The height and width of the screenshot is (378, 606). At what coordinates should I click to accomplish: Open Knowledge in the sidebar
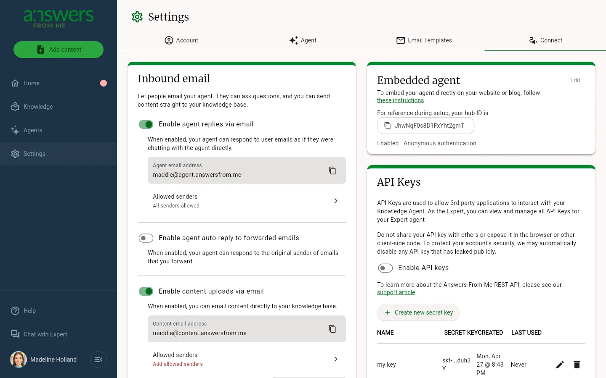click(58, 107)
